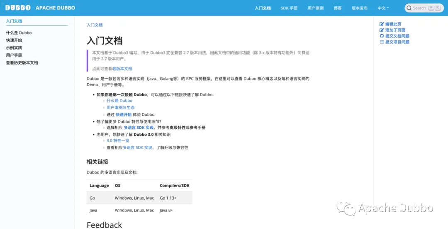448x229 pixels.
Task: Click the Feedback heading
Action: point(104,225)
